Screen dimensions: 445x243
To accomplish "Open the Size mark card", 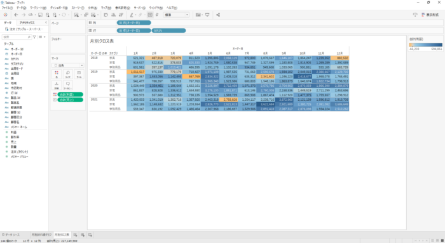I will coord(67,74).
